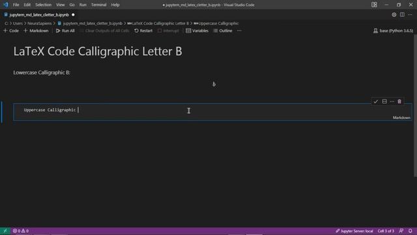Restart the notebook kernel
Image resolution: width=417 pixels, height=235 pixels.
pos(143,31)
